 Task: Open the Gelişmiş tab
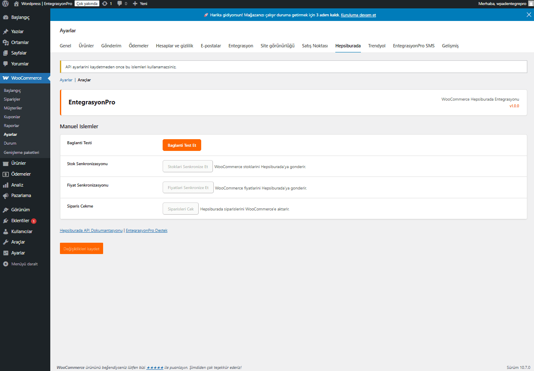(x=450, y=46)
